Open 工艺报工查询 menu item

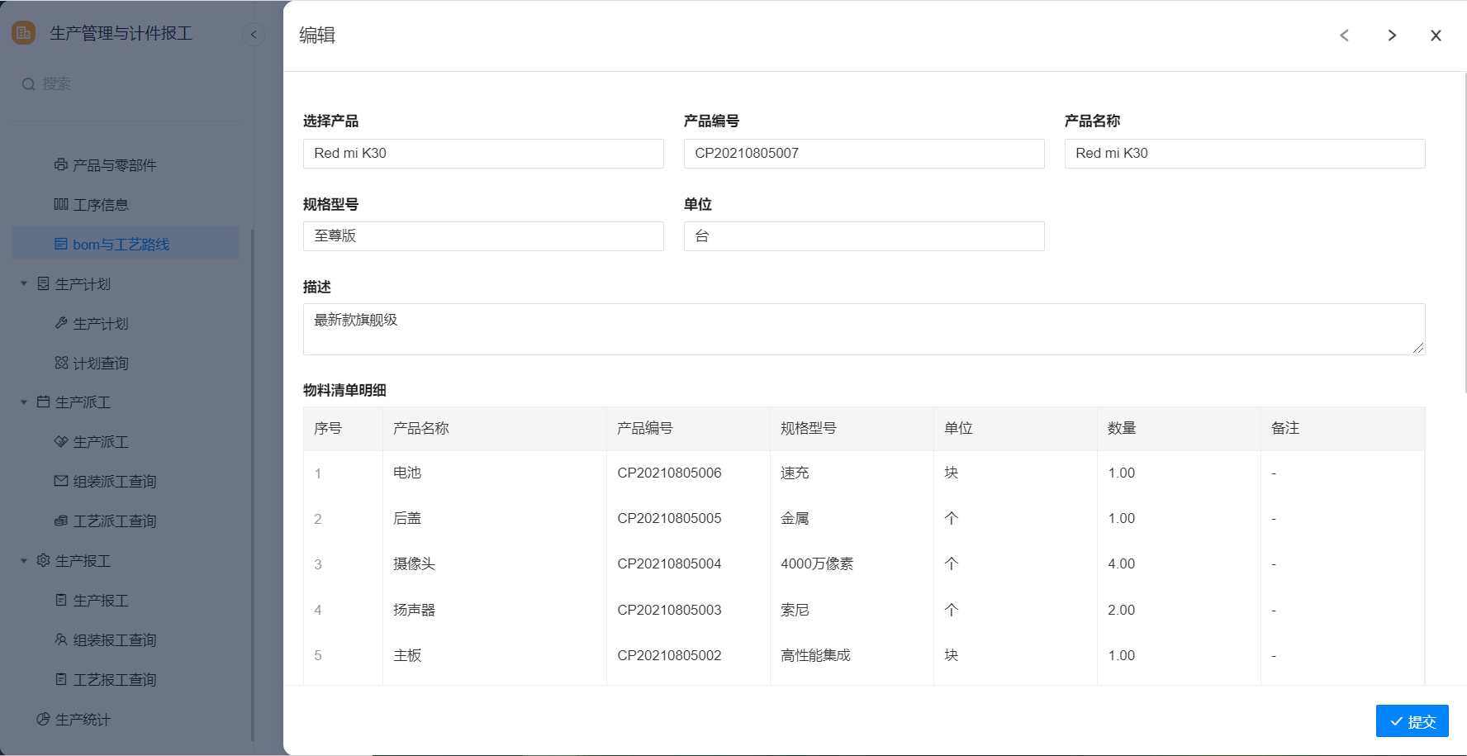click(126, 680)
